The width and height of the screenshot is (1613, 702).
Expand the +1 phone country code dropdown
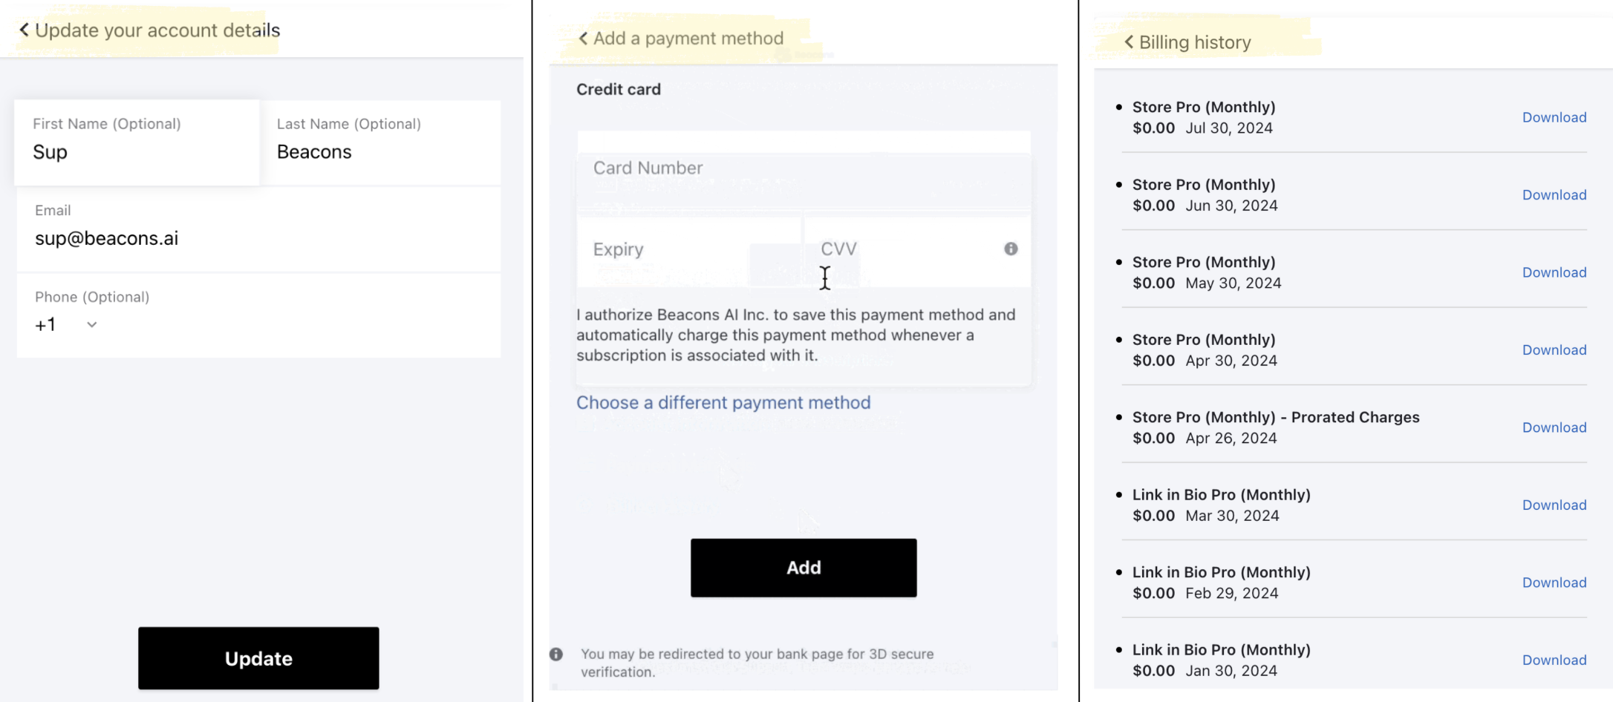coord(66,325)
